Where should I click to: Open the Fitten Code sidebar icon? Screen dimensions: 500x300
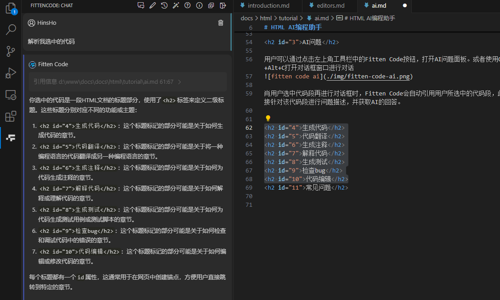click(11, 138)
